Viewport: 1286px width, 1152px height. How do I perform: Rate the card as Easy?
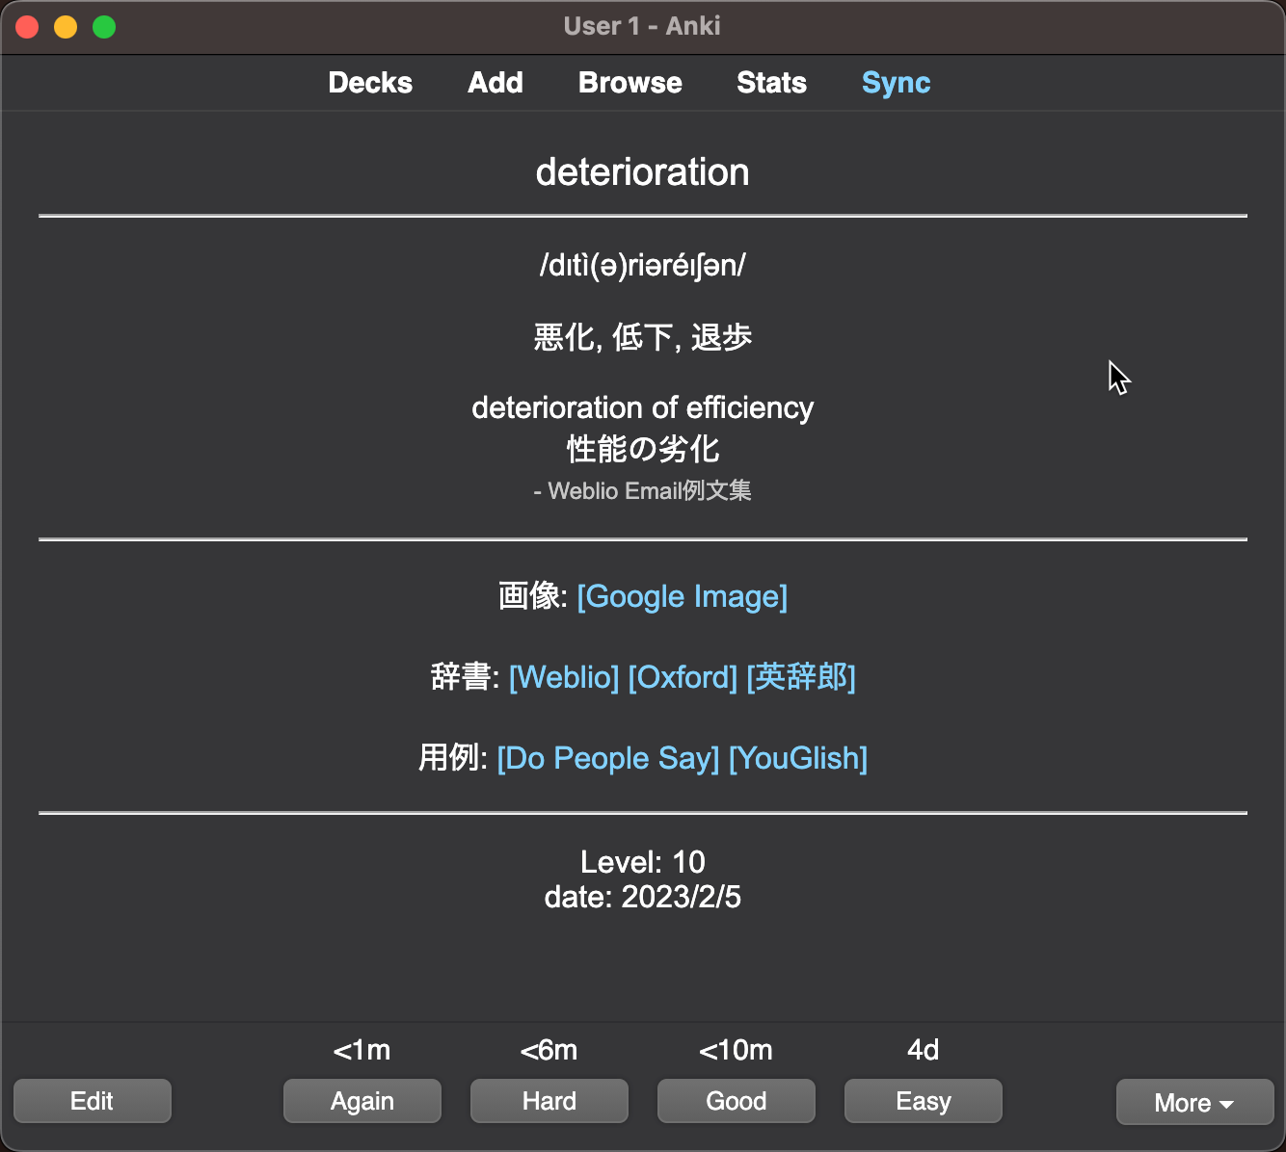(x=924, y=1101)
